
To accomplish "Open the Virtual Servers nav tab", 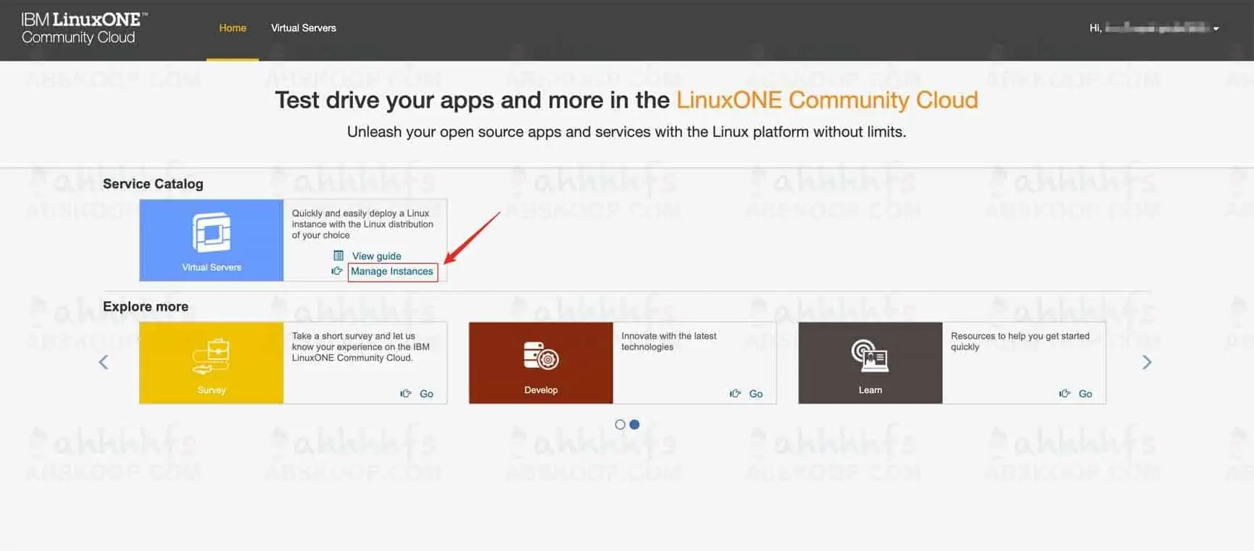I will [304, 28].
